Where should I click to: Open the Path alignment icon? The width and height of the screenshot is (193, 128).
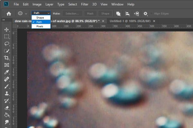[127, 14]
